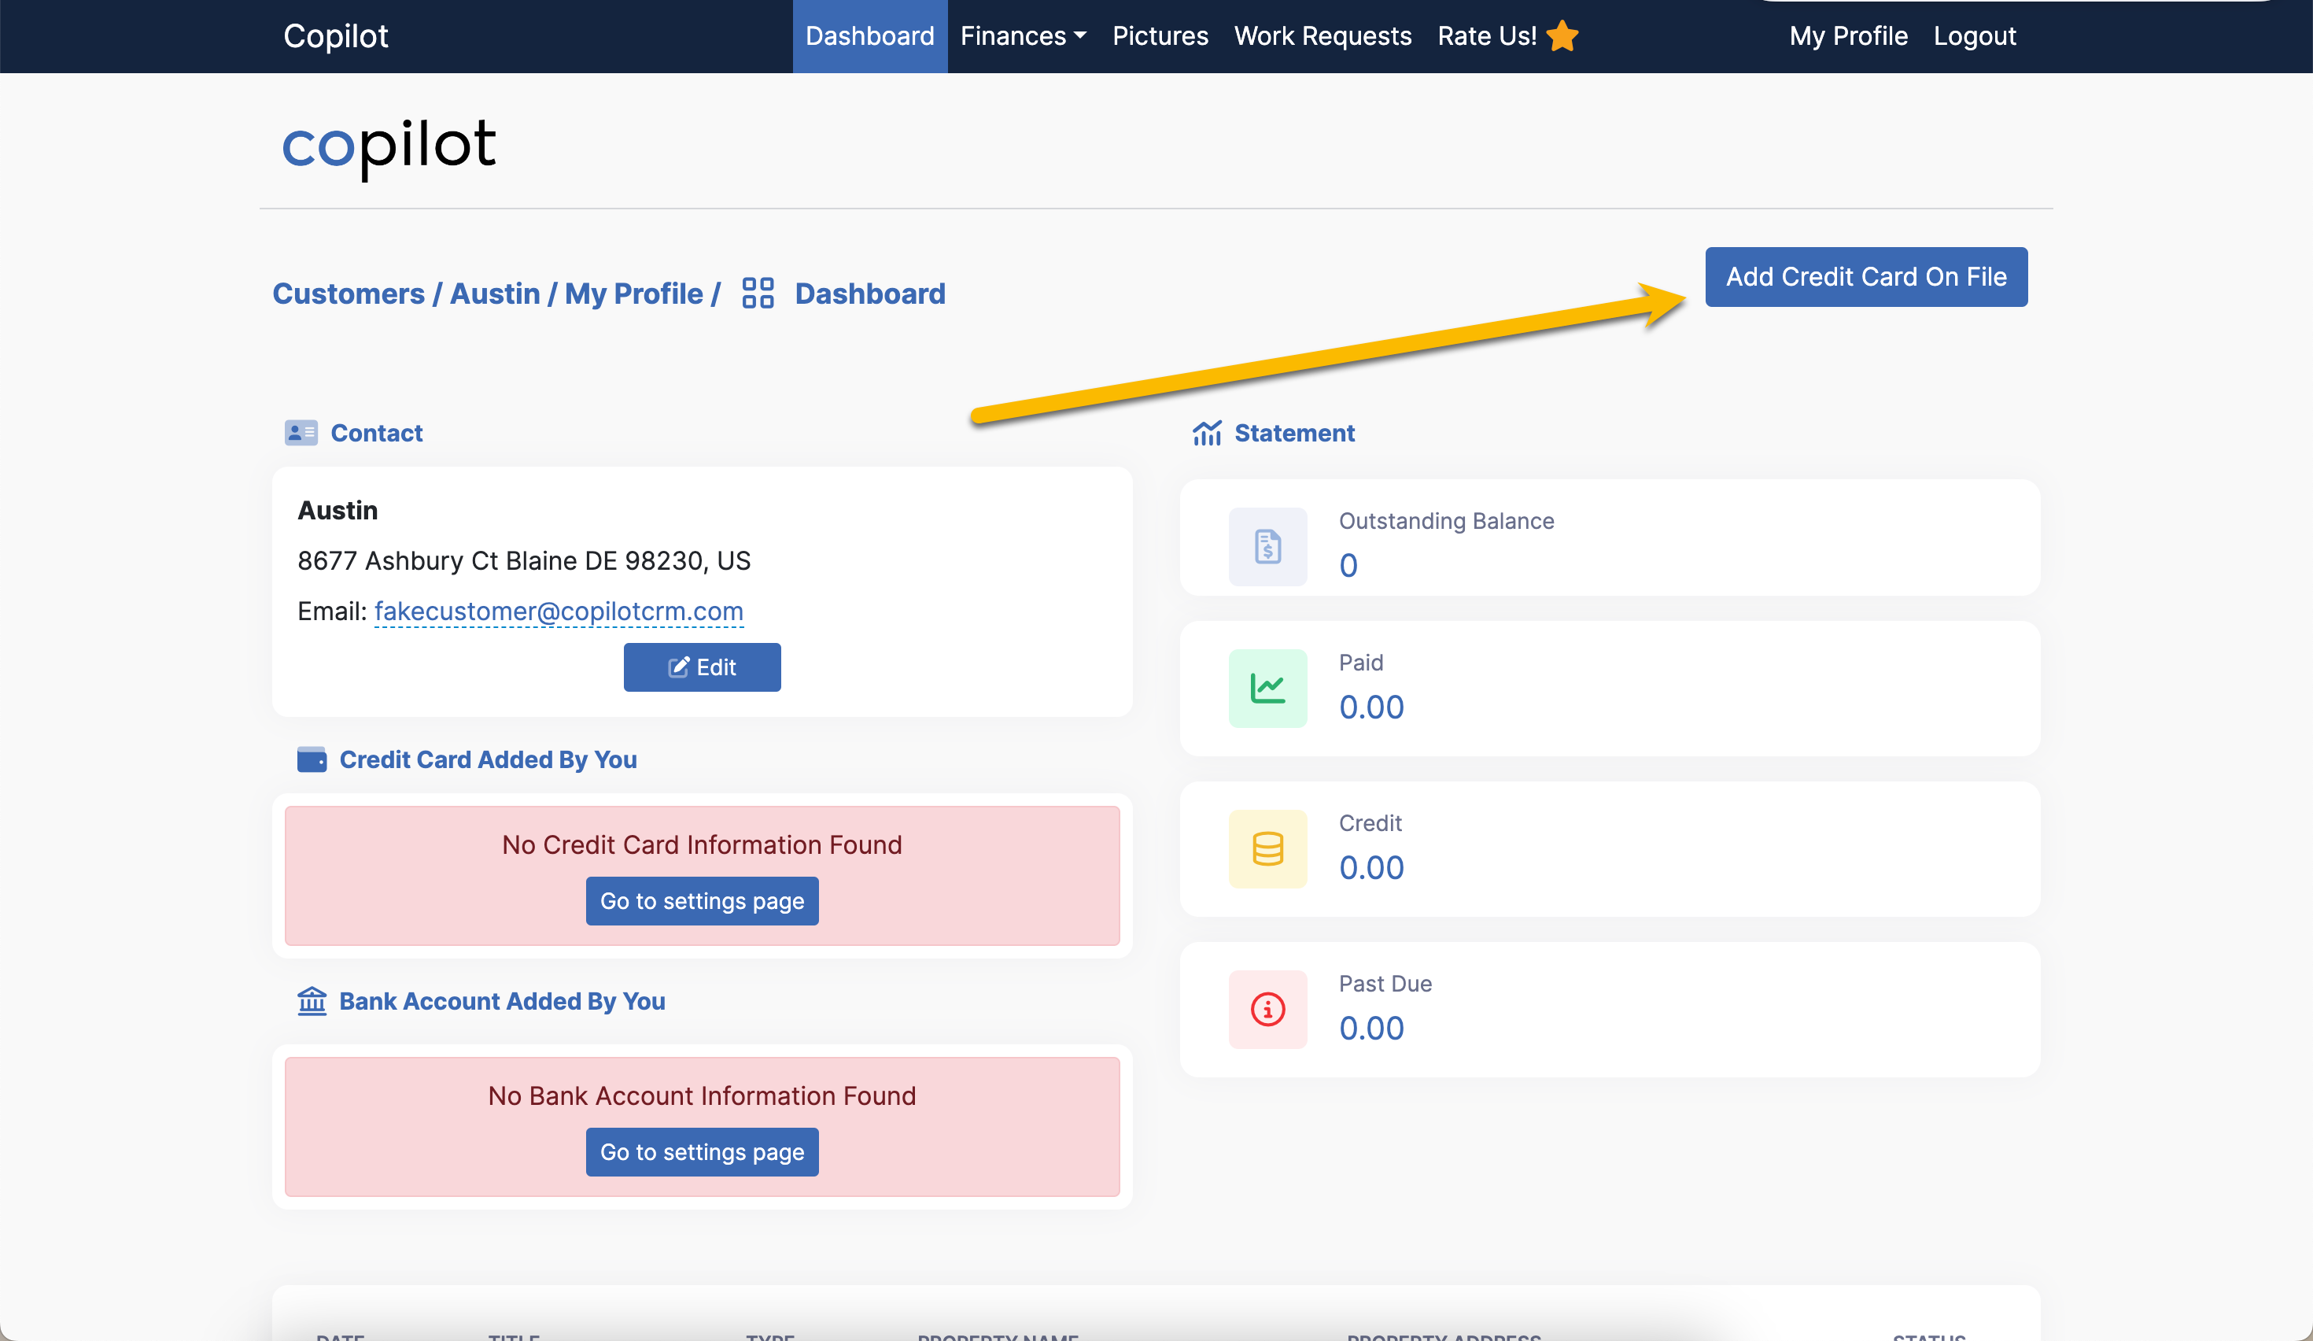This screenshot has height=1341, width=2313.
Task: Click the Credit amount 0.00
Action: click(x=1371, y=867)
